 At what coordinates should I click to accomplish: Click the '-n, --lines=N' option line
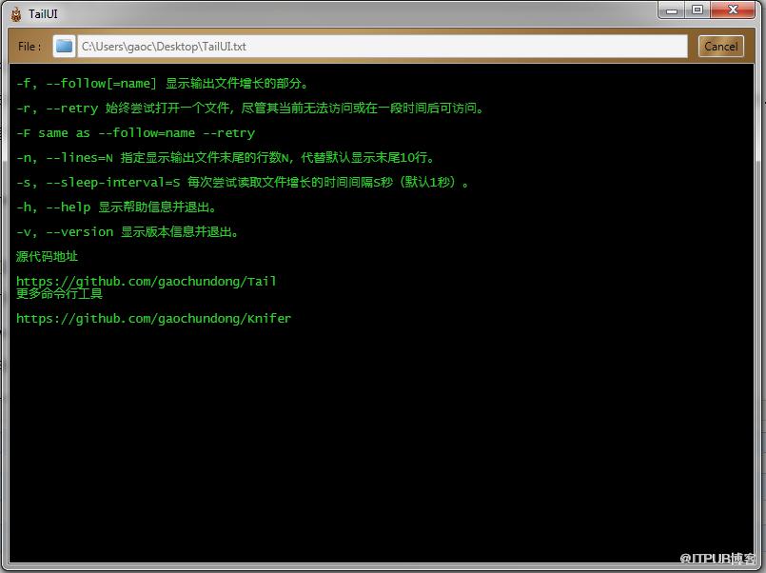(226, 158)
